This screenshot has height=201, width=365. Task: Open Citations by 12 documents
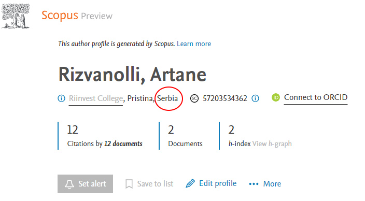(x=105, y=144)
